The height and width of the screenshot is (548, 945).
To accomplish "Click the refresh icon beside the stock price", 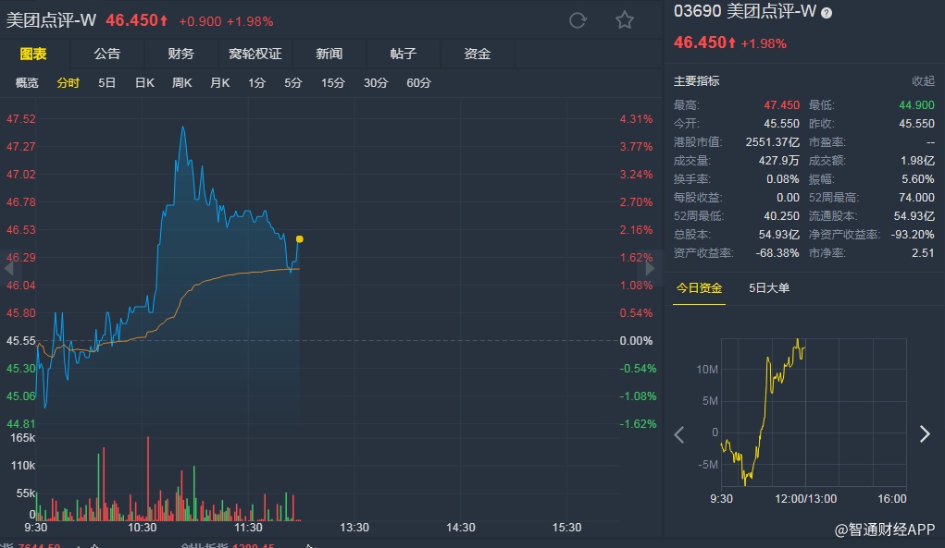I will 578,20.
